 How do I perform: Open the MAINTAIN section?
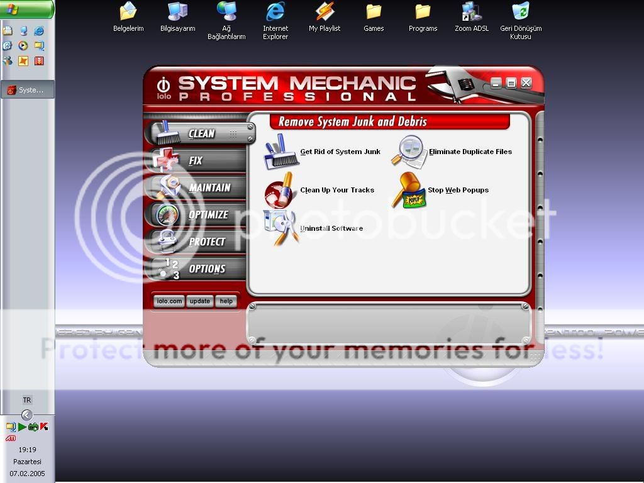pyautogui.click(x=209, y=187)
